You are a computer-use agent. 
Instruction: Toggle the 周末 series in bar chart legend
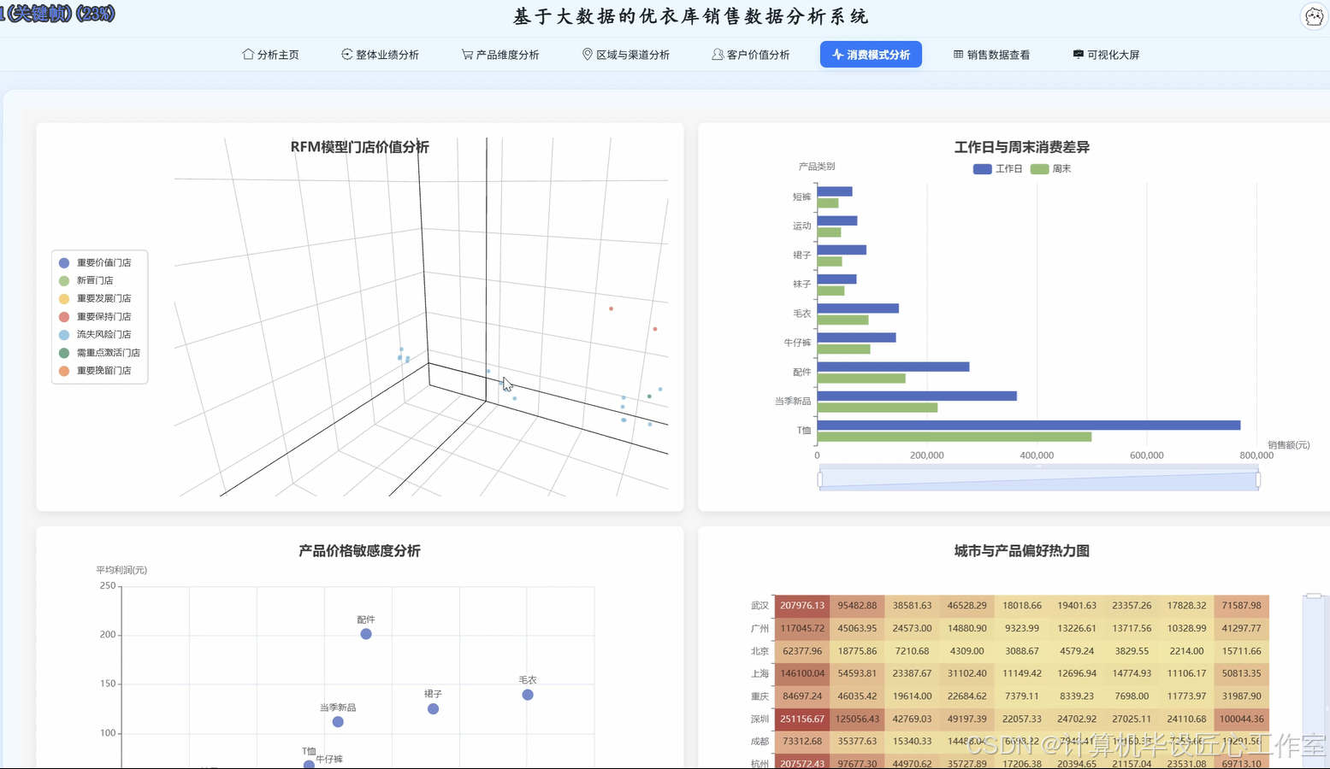tap(1051, 169)
